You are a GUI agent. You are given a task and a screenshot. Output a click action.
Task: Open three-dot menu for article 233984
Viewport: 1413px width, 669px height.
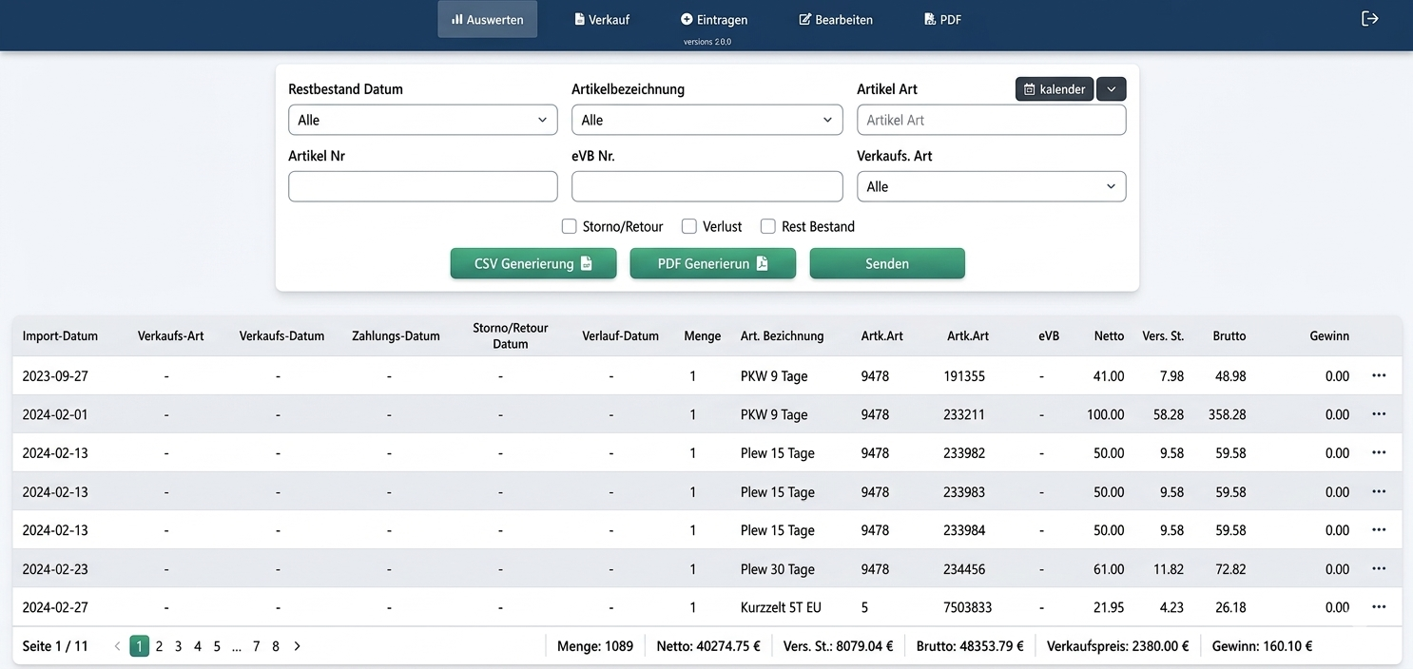[1379, 530]
